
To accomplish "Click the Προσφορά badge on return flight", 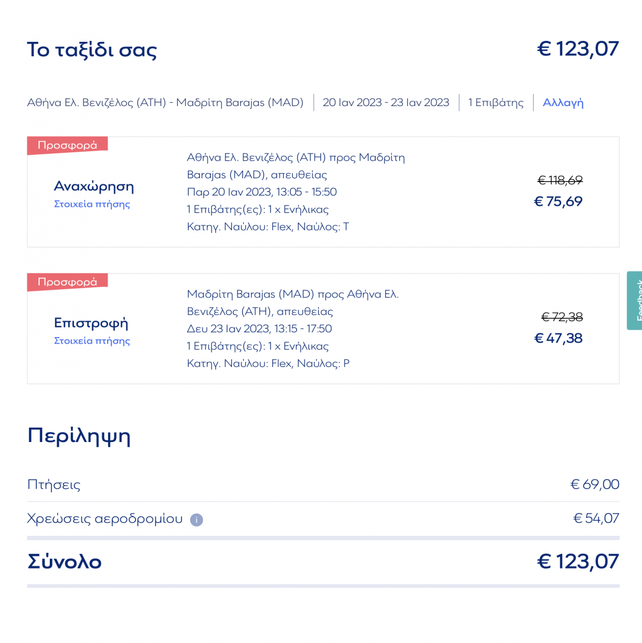I will pyautogui.click(x=67, y=282).
